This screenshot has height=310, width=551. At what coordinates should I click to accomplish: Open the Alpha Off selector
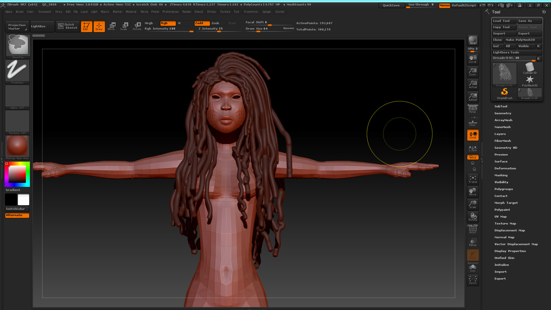[x=17, y=97]
